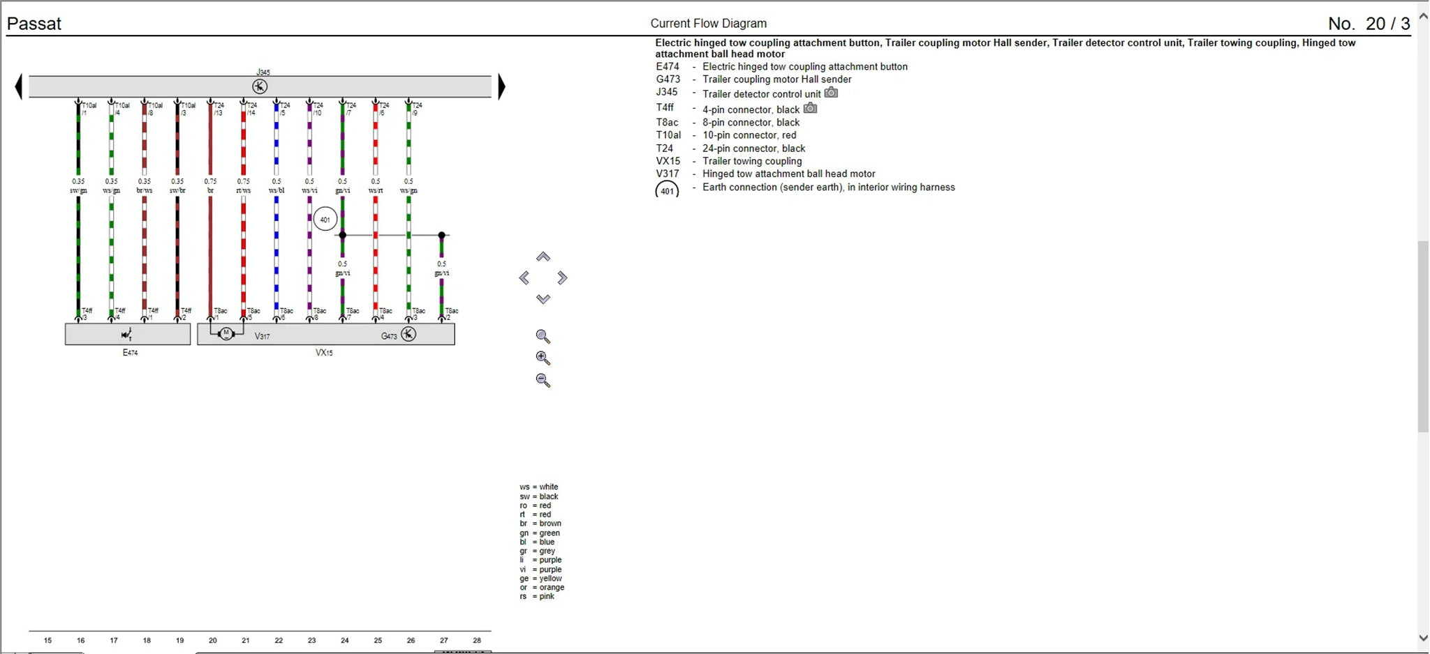Select legend text 'Trailer detector control unit'
This screenshot has height=654, width=1430.
click(x=762, y=94)
